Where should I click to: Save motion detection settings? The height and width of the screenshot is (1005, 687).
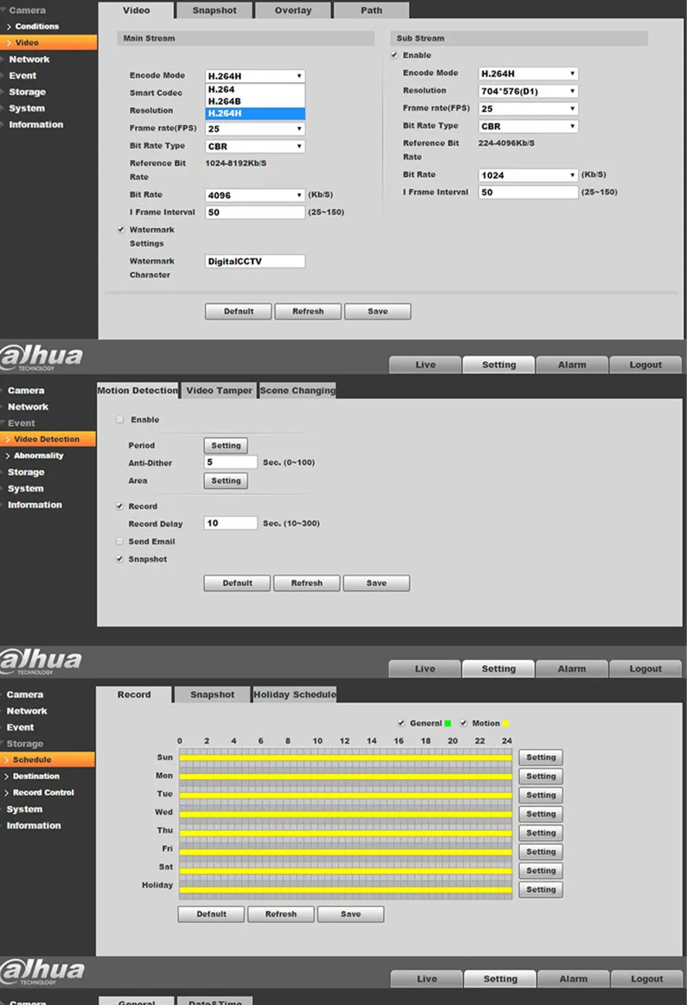(x=376, y=583)
